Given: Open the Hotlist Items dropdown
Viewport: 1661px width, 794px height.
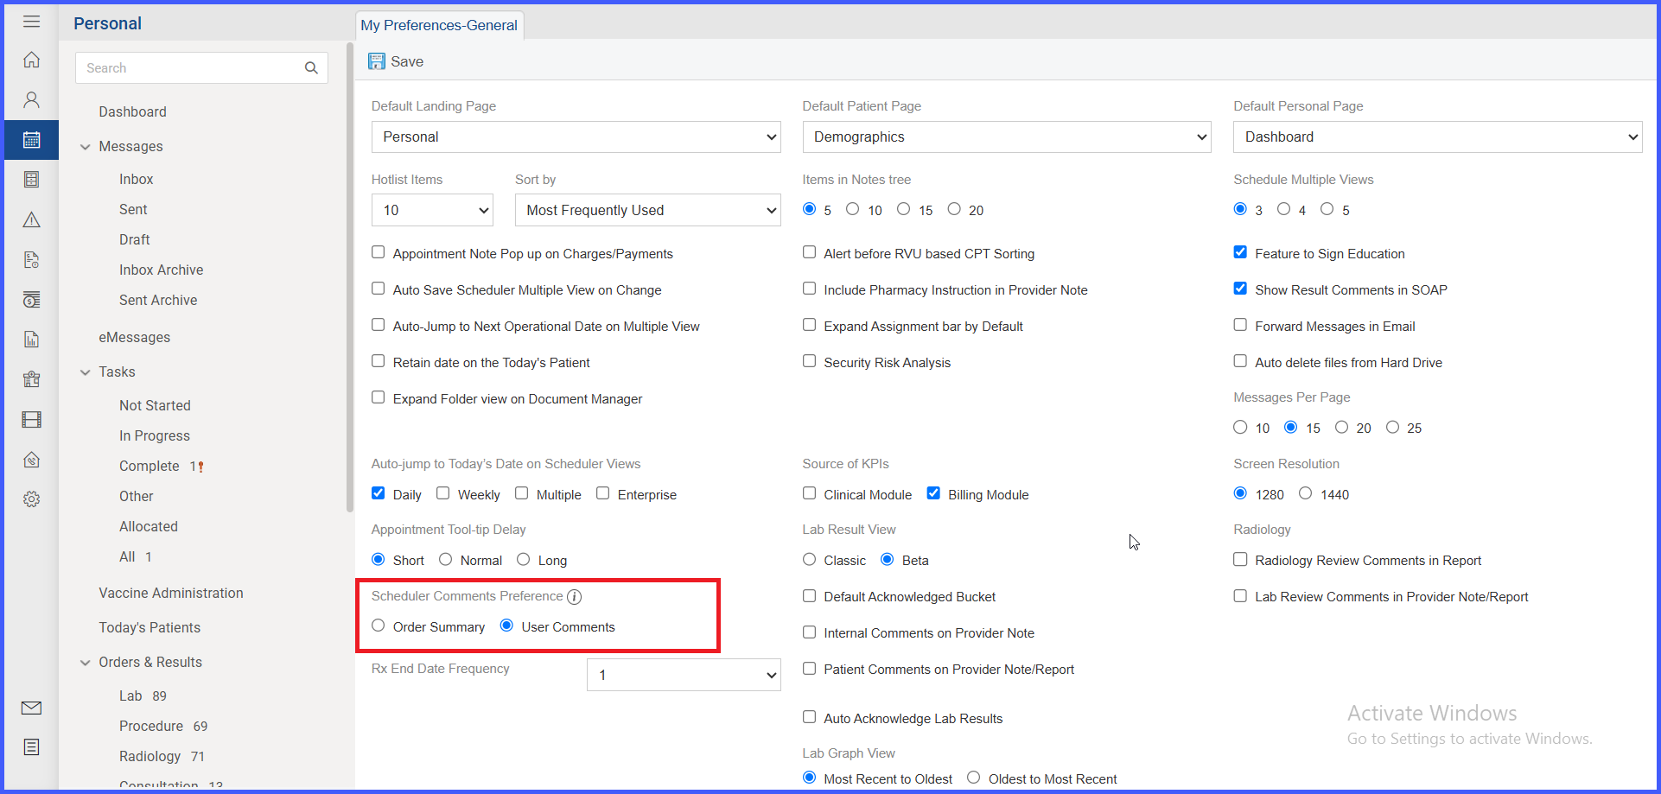Looking at the screenshot, I should pyautogui.click(x=432, y=210).
